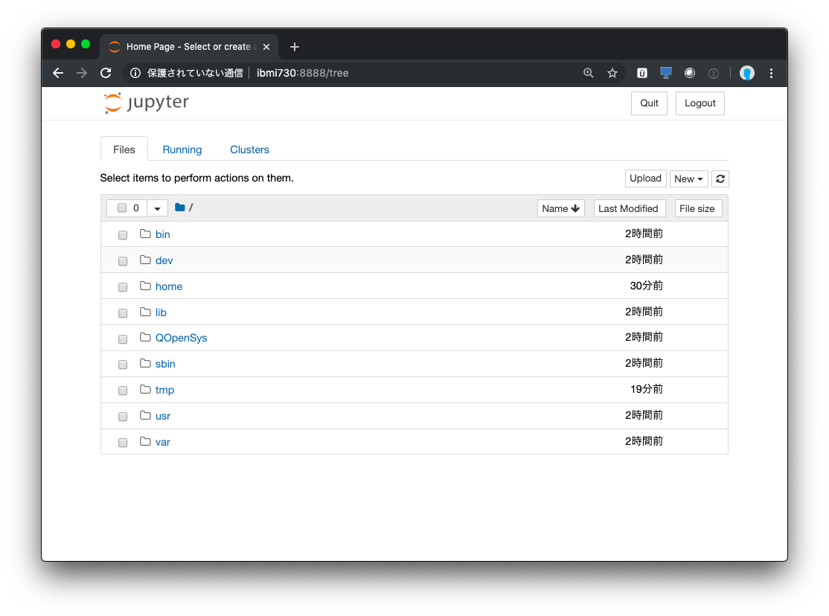Open the bin folder link
The image size is (829, 616).
[x=162, y=234]
